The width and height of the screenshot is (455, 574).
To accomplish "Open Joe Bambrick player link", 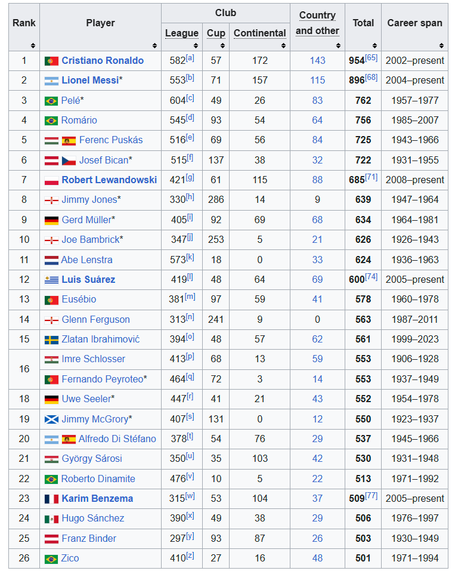I will click(x=90, y=240).
